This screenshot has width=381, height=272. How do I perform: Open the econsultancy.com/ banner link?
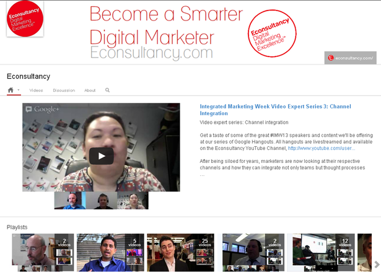click(x=351, y=58)
